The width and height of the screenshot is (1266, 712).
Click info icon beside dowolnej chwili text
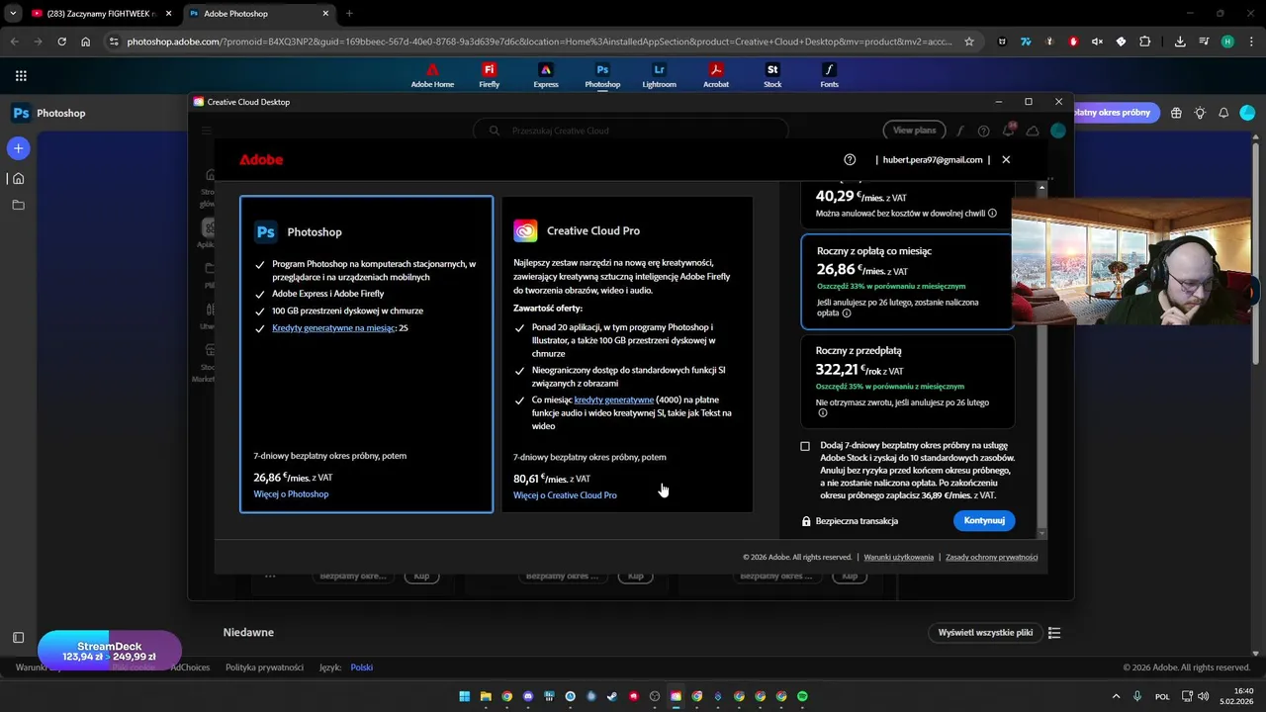coord(992,214)
